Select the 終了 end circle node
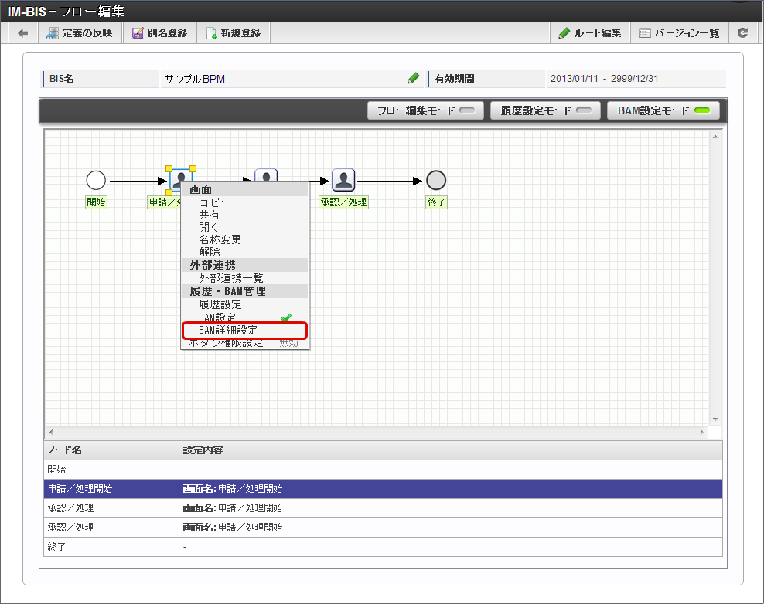This screenshot has height=604, width=764. [436, 181]
